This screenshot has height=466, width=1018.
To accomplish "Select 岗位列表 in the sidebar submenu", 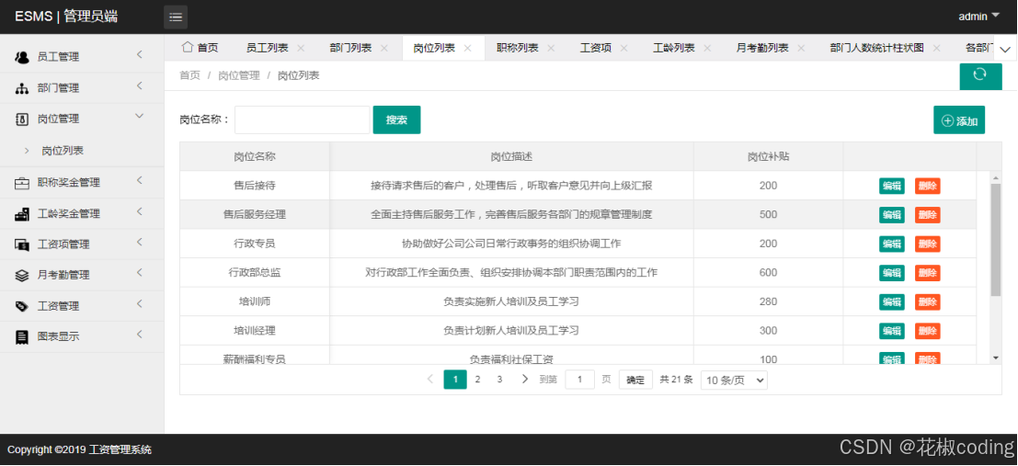I will [x=63, y=151].
